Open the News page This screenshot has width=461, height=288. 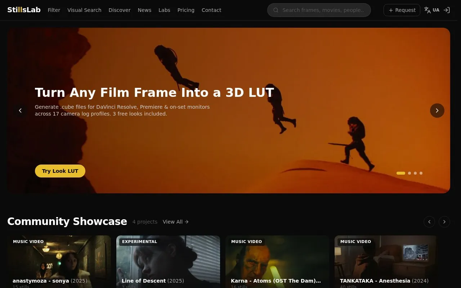144,10
